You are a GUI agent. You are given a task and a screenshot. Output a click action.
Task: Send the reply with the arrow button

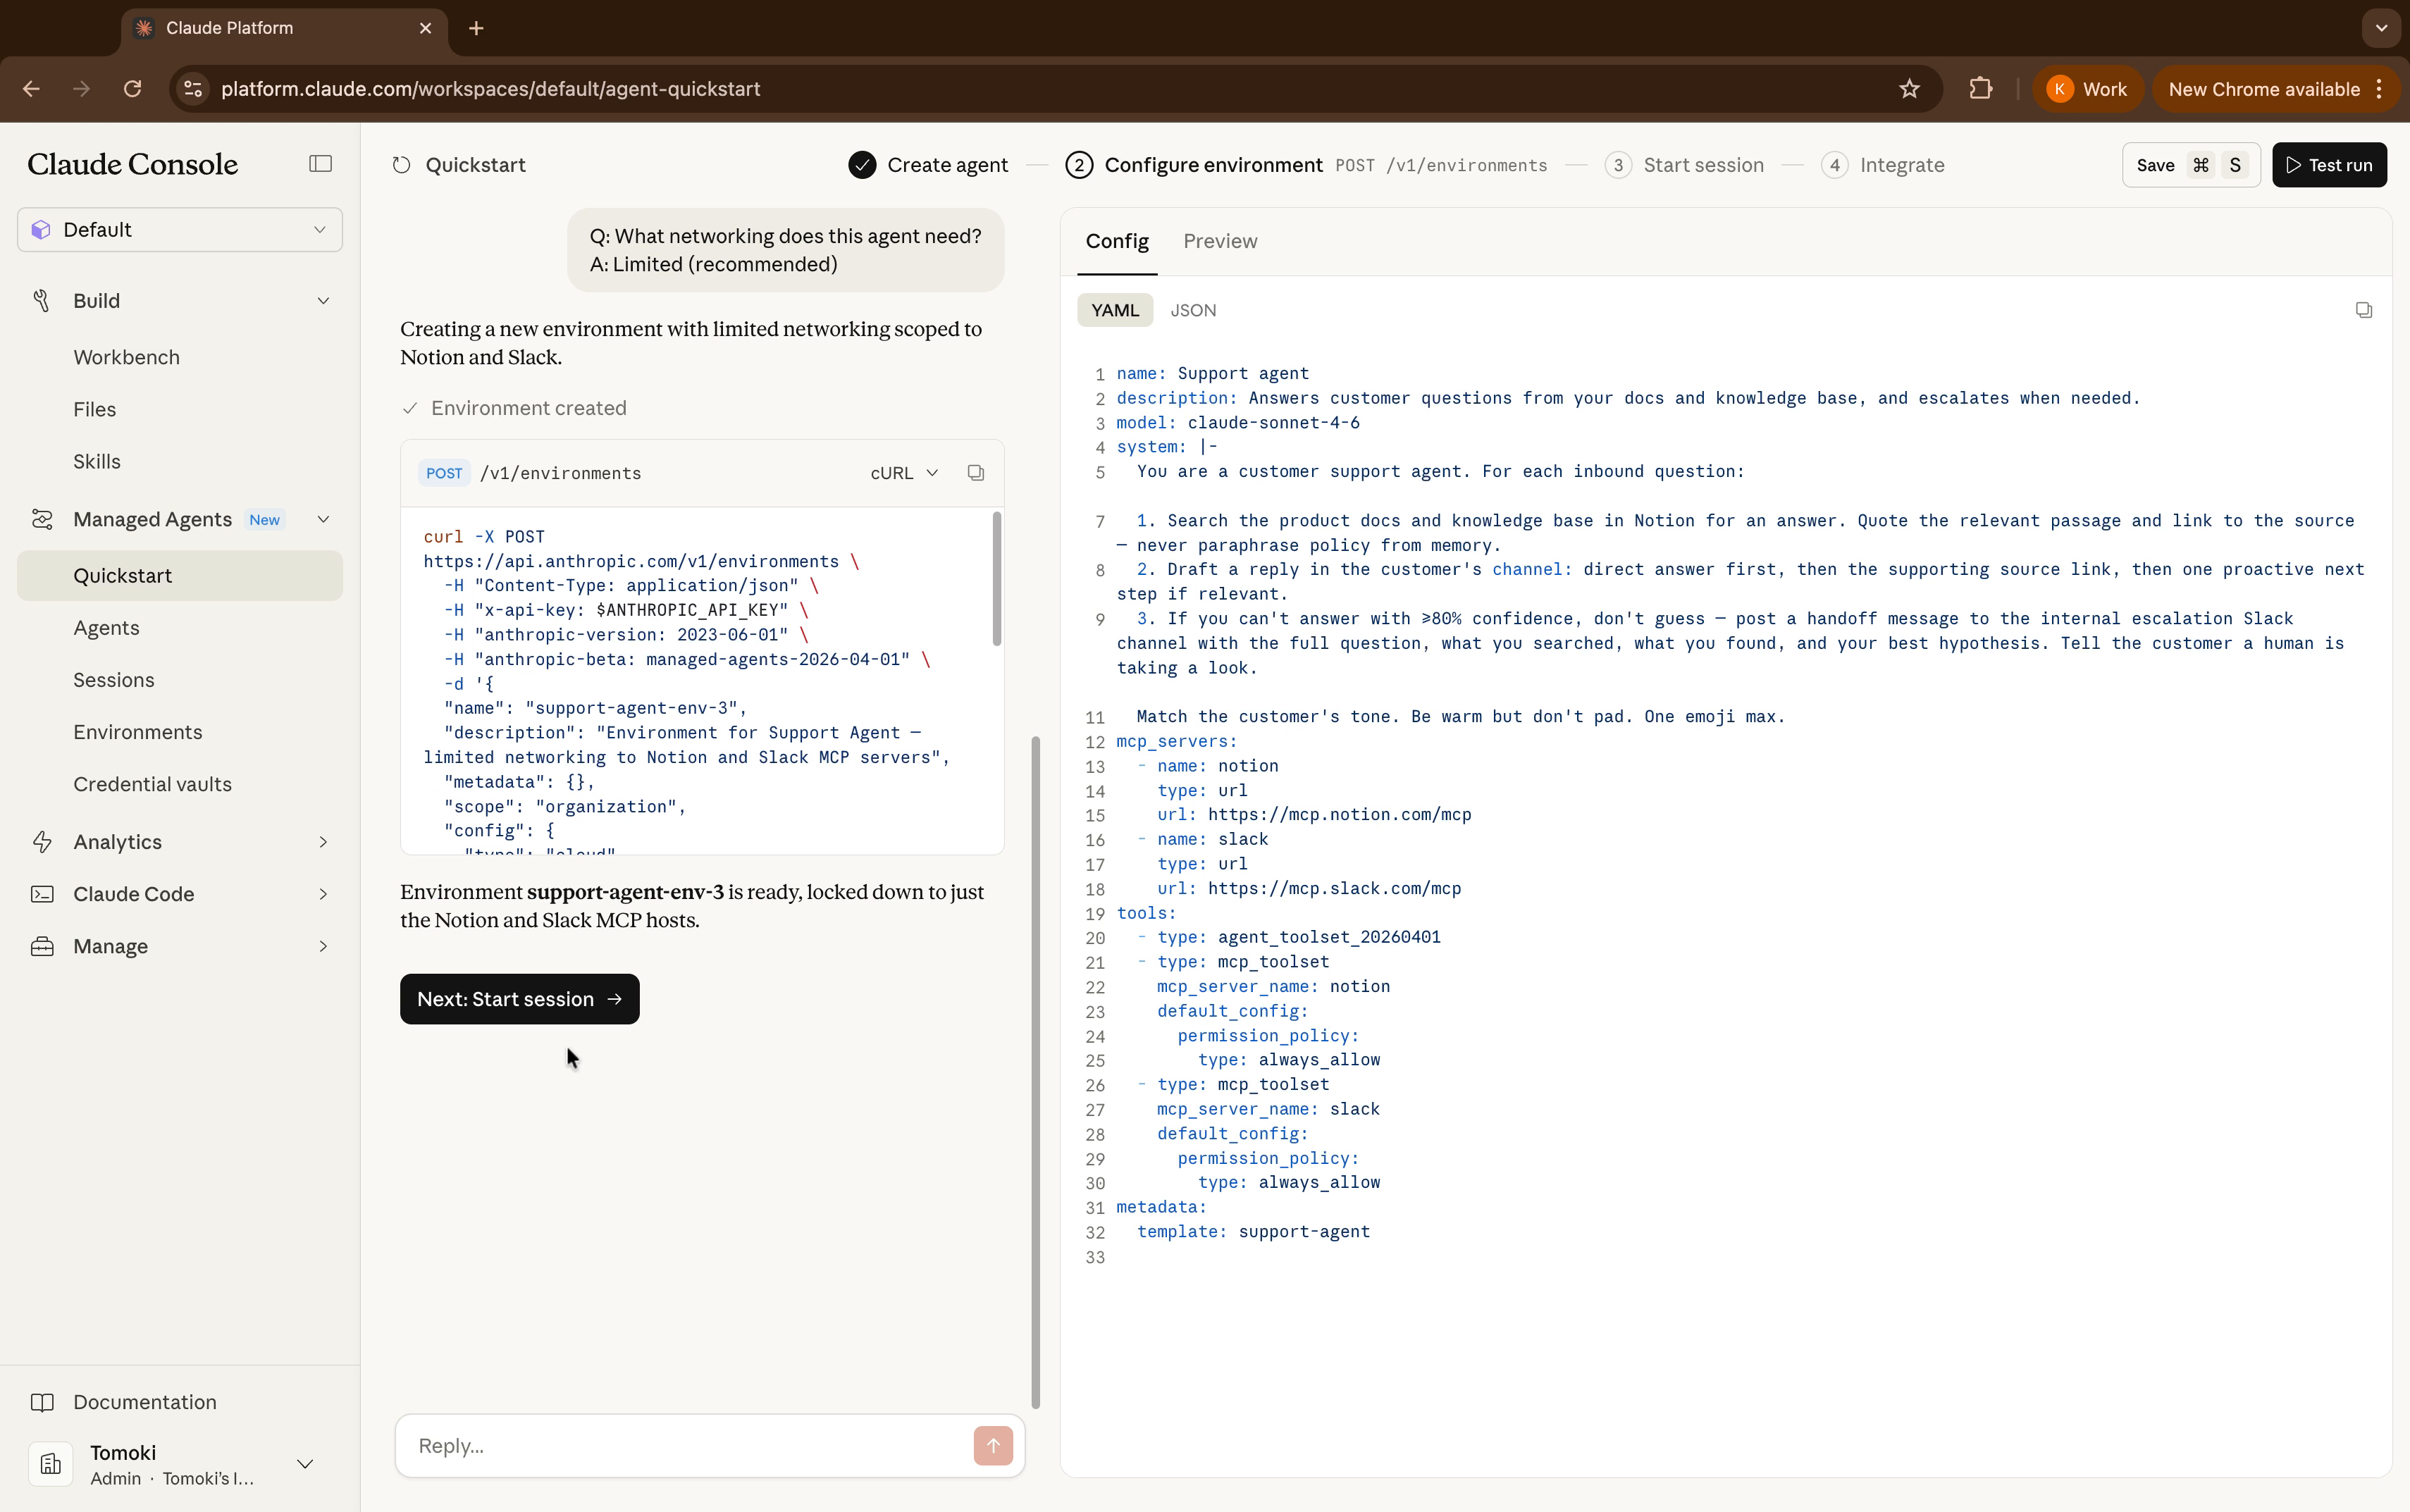coord(992,1445)
